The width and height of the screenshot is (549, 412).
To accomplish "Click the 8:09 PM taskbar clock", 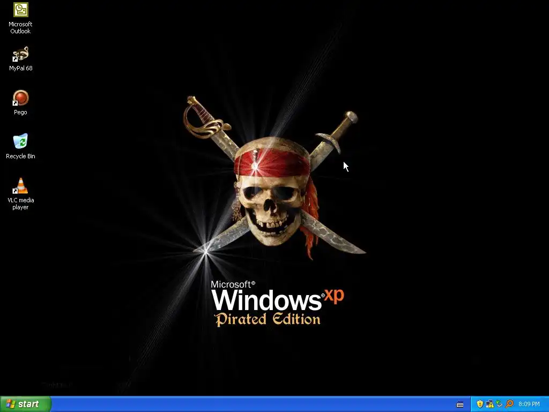I will 529,404.
